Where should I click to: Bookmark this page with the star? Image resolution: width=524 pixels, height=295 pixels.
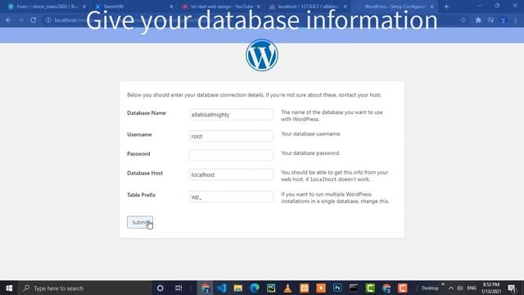pyautogui.click(x=463, y=20)
